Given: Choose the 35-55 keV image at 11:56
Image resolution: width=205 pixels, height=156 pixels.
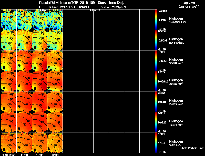Looking at the screenshot, I should tap(24, 81).
